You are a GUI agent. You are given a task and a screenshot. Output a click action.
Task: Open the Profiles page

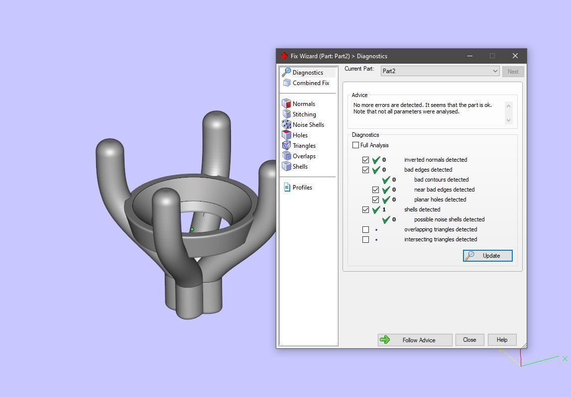point(302,188)
